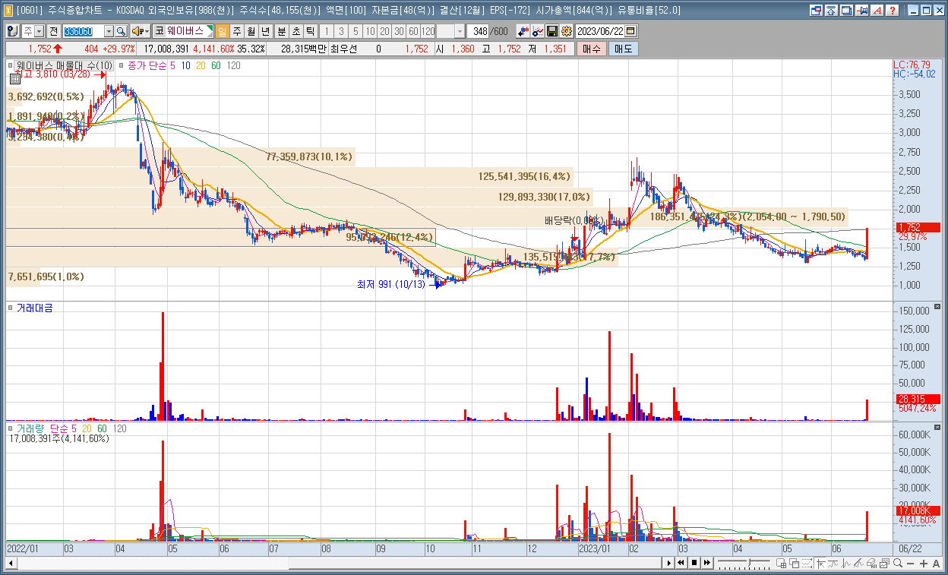Image resolution: width=948 pixels, height=575 pixels.
Task: Click the 웨이브스 매물대 수(10) indicator label
Action: (x=65, y=66)
